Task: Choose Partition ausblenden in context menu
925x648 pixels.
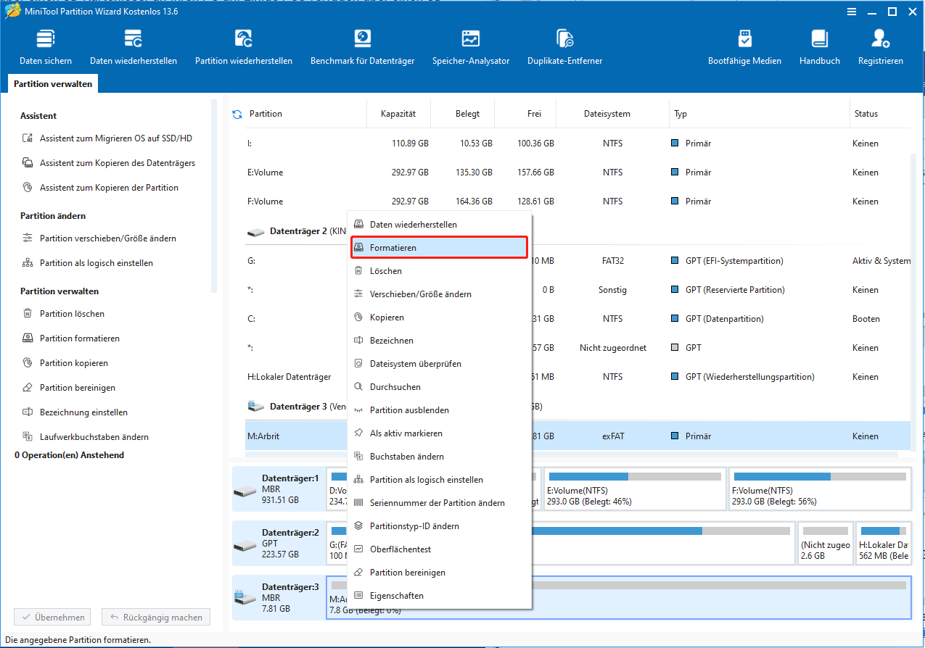Action: [x=440, y=410]
